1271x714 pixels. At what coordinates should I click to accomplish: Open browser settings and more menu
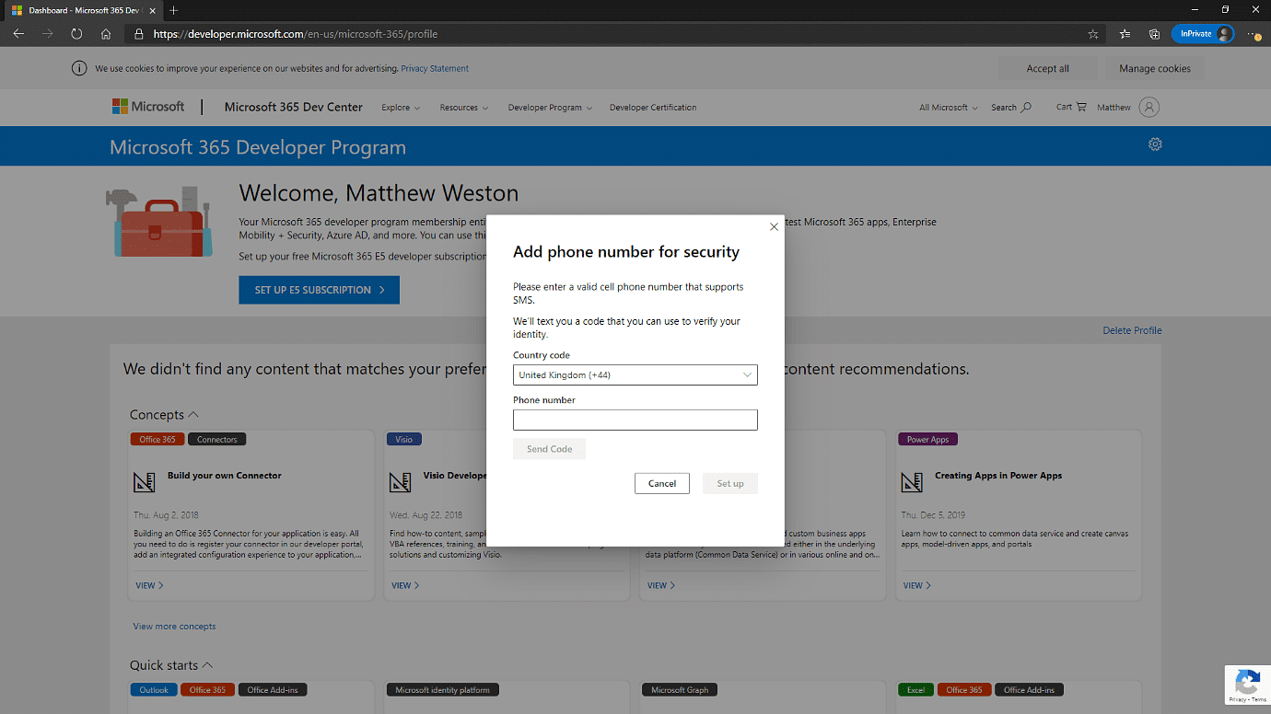click(x=1254, y=34)
